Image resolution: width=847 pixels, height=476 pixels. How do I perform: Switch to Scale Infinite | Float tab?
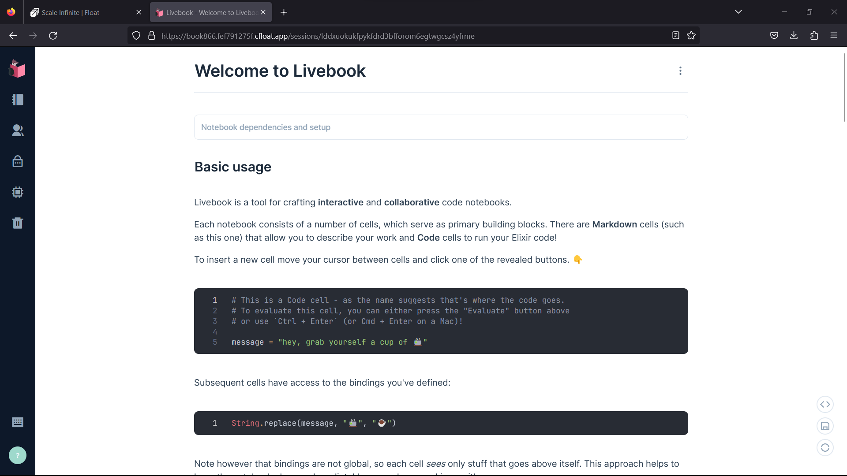click(86, 12)
